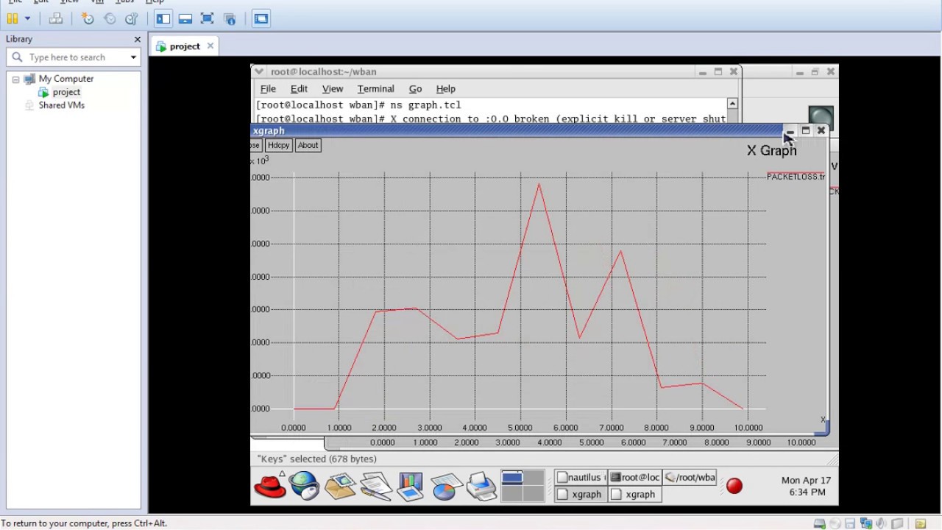Click the send Ctrl+Alt+Del toolbar icon
The width and height of the screenshot is (942, 530).
(x=55, y=18)
